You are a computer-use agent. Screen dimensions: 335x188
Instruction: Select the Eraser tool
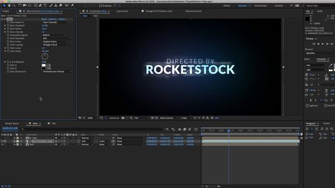tap(61, 6)
